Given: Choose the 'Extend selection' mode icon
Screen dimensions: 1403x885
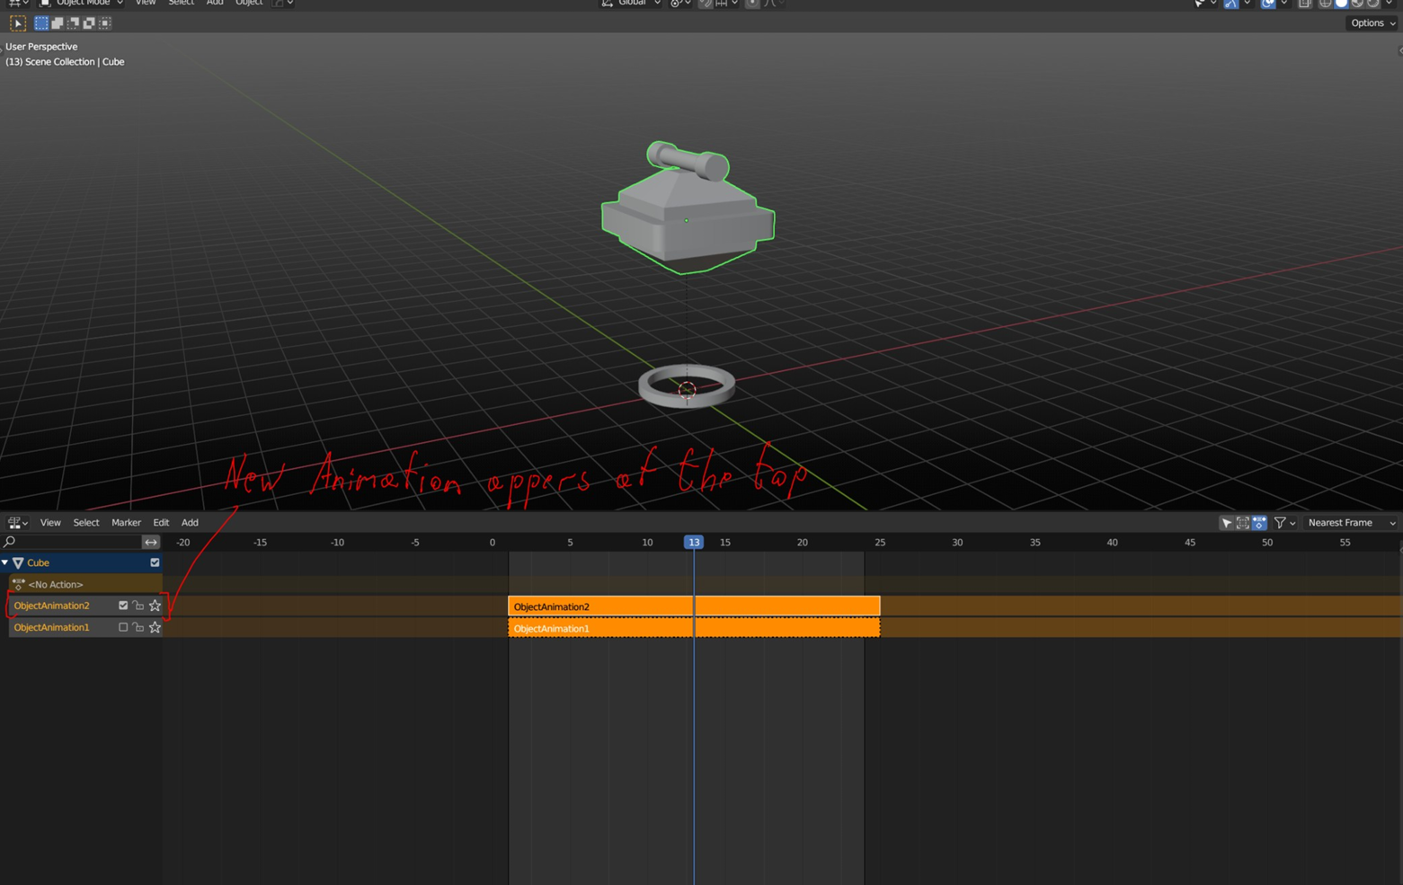Looking at the screenshot, I should click(x=57, y=23).
